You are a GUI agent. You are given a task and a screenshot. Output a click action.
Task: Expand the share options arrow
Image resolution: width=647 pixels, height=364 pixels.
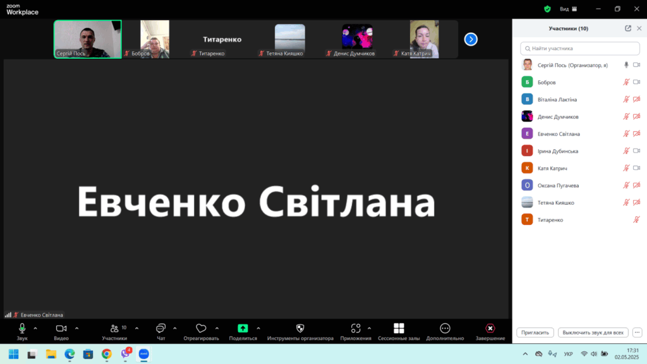click(x=258, y=328)
